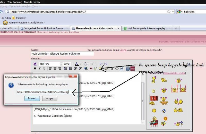The width and height of the screenshot is (206, 134).
Task: Click the insert hyperlink globe icon
Action: coord(86,69)
